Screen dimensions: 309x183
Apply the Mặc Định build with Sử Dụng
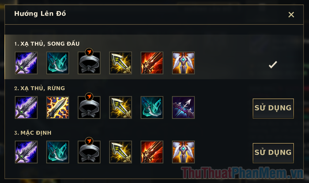tap(273, 153)
